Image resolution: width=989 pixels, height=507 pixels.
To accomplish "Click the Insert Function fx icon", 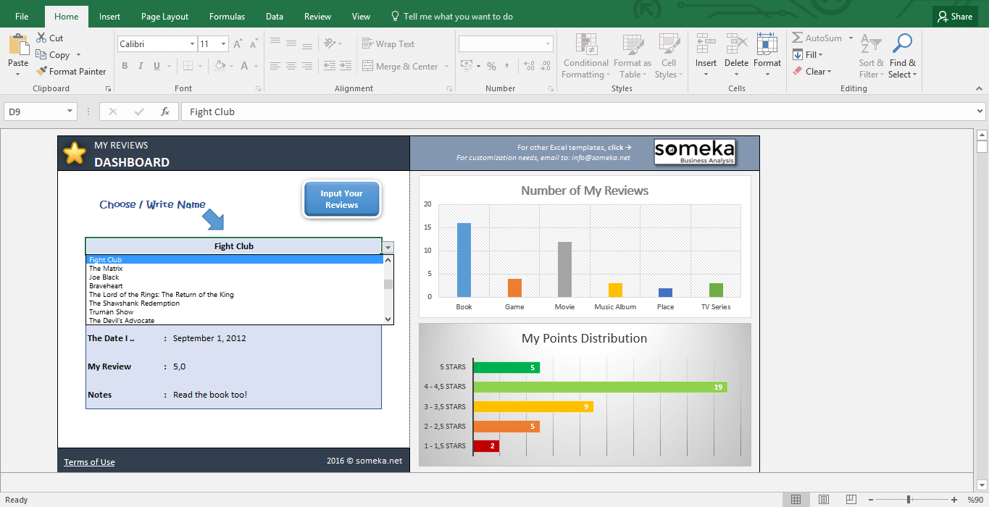I will [165, 112].
